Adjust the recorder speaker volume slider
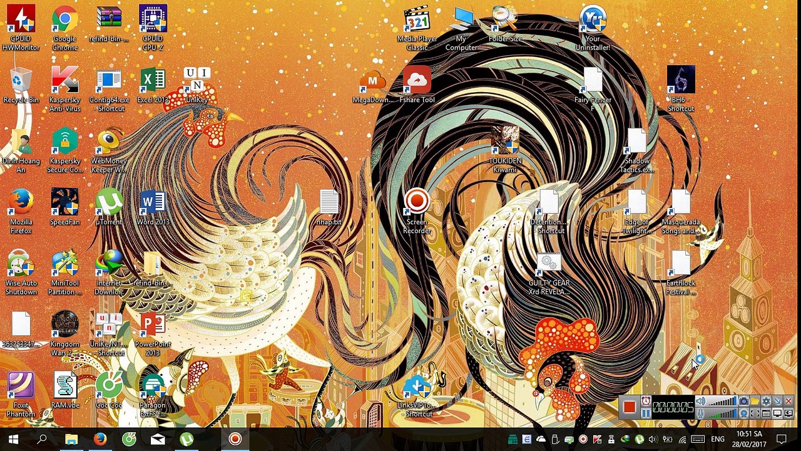The image size is (801, 451). click(722, 402)
